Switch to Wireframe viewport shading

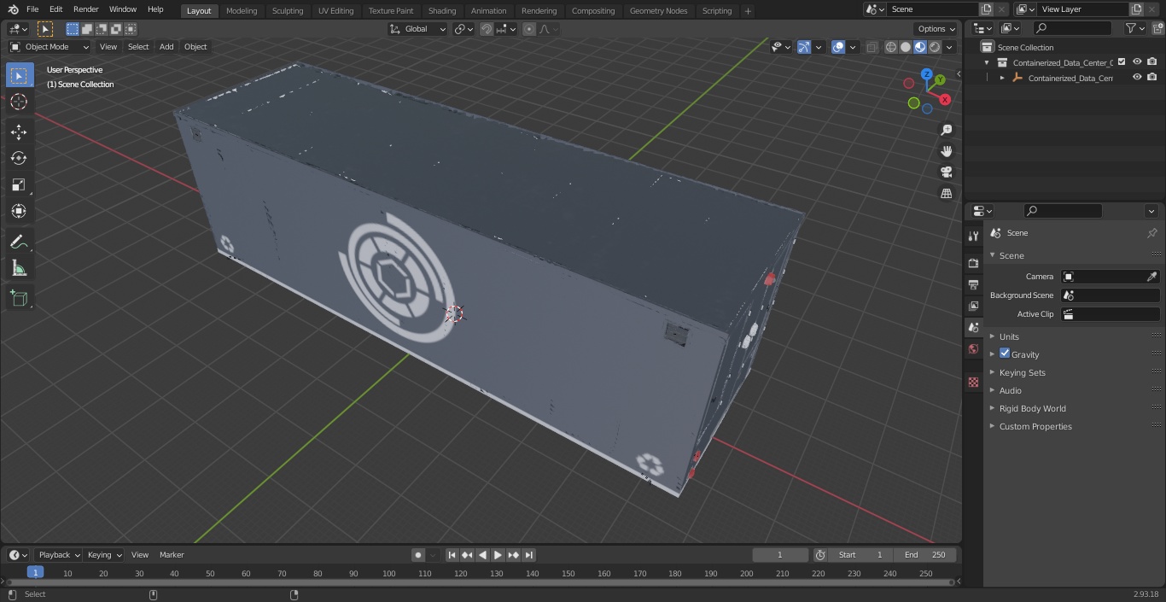(891, 47)
